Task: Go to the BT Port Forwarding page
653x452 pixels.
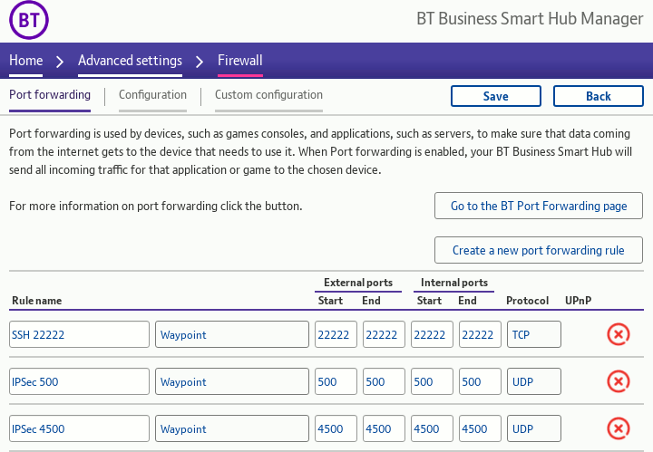Action: (x=539, y=206)
